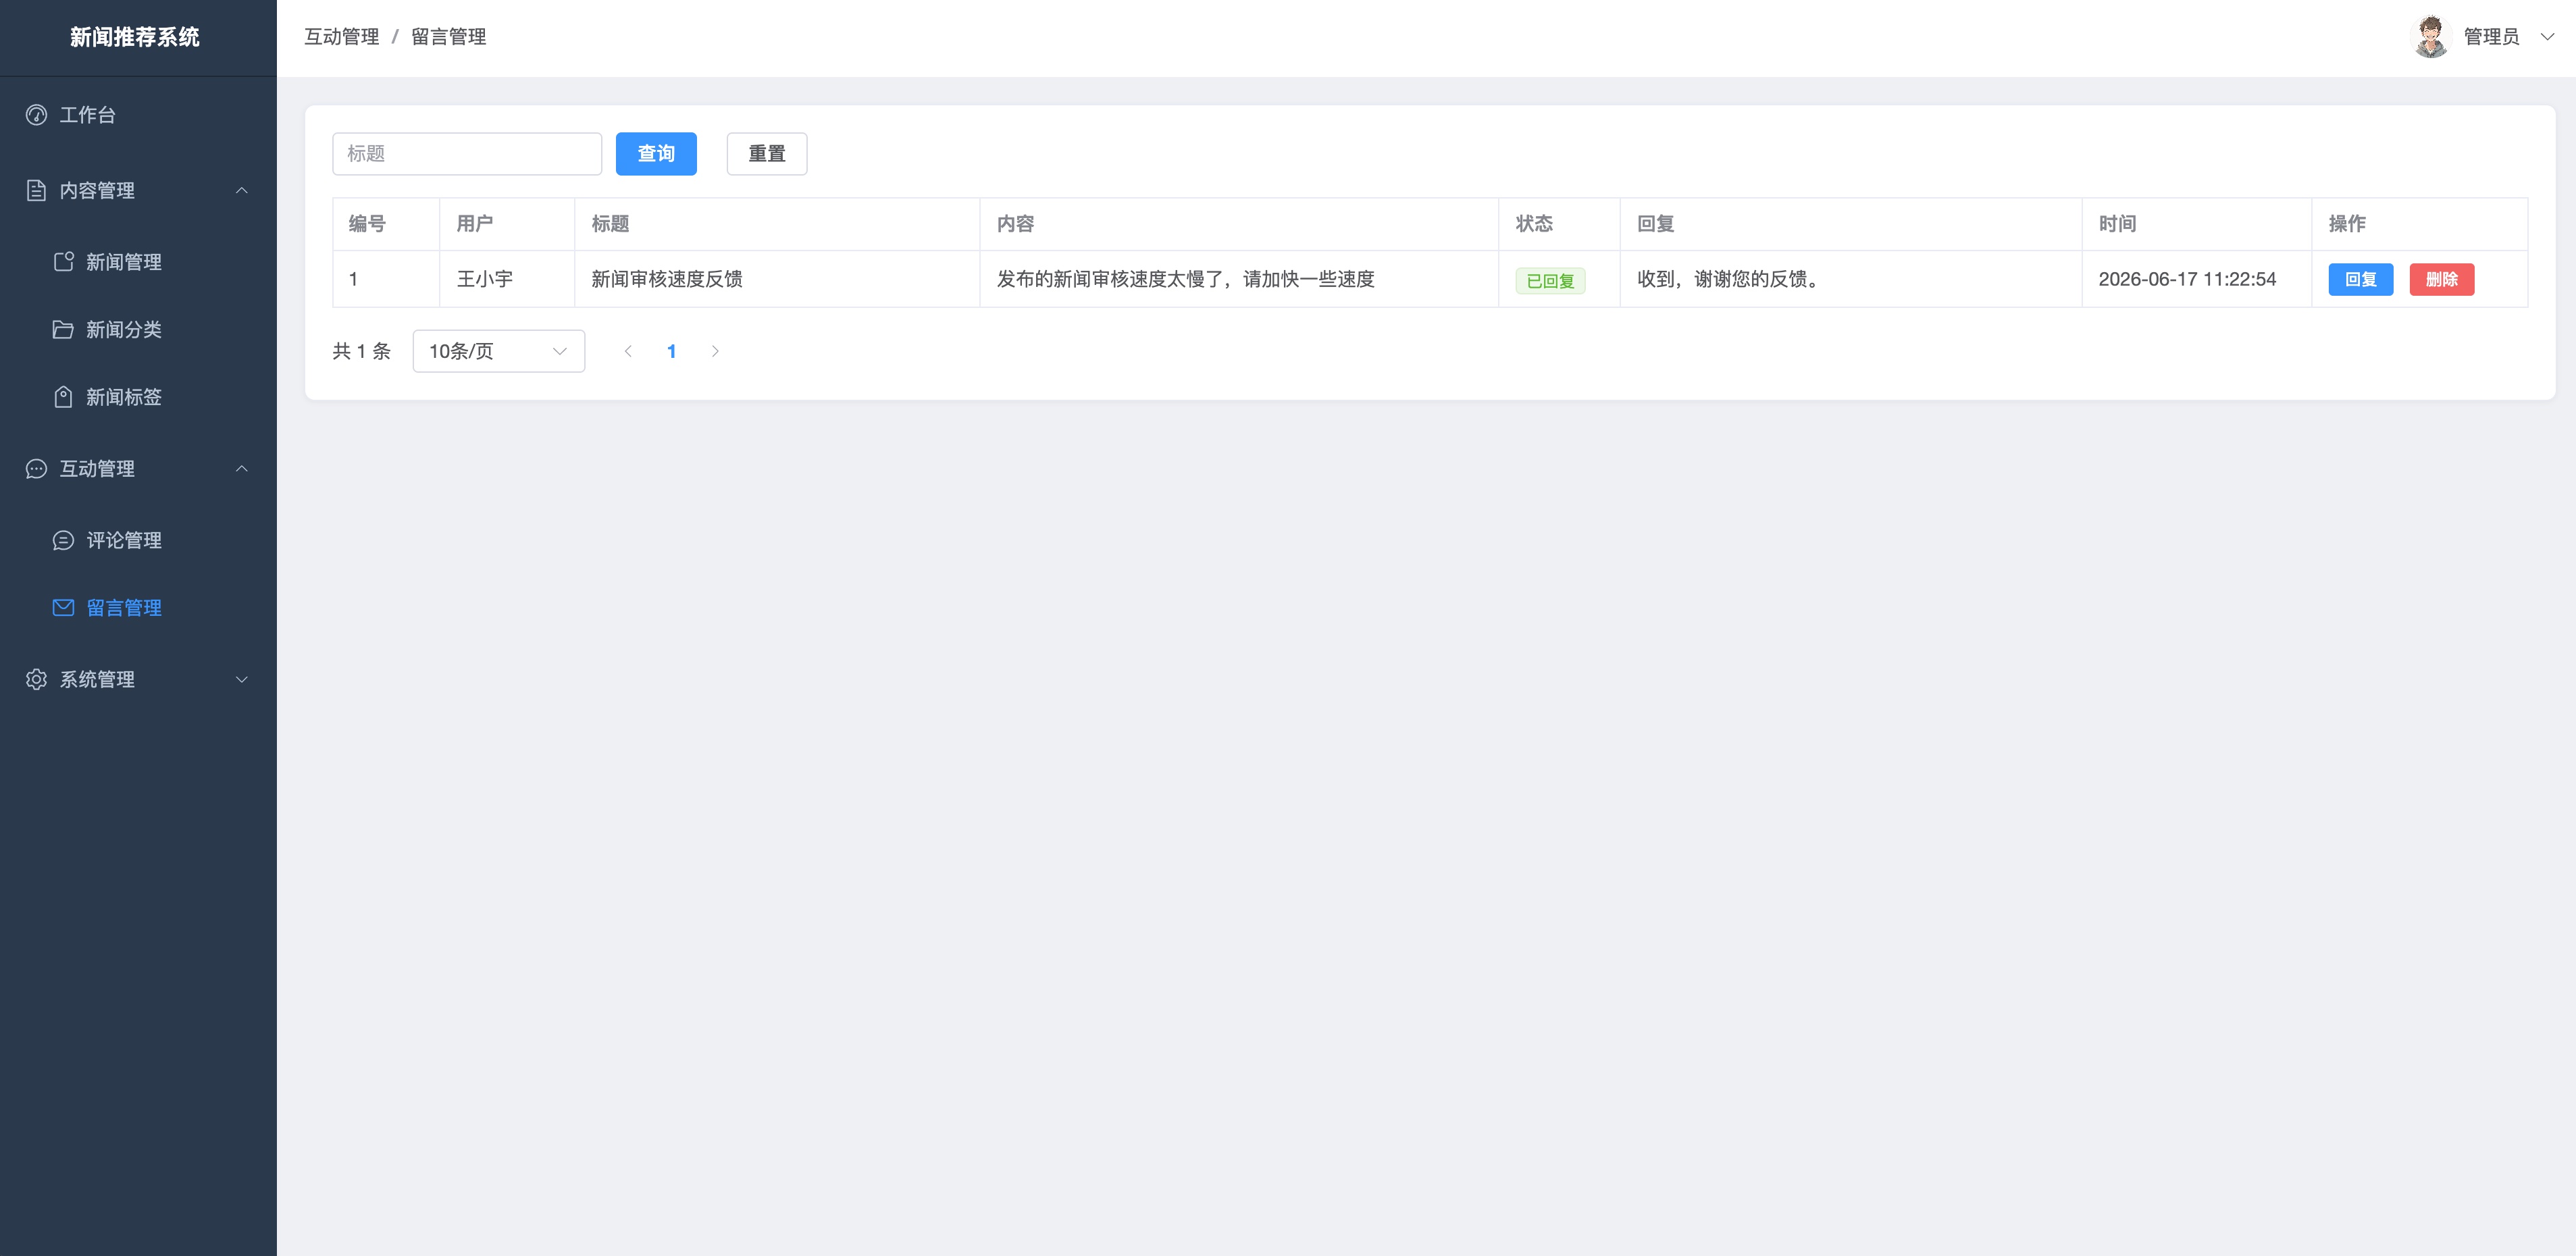Open 留言管理 menu item
This screenshot has height=1256, width=2576.
pyautogui.click(x=138, y=608)
